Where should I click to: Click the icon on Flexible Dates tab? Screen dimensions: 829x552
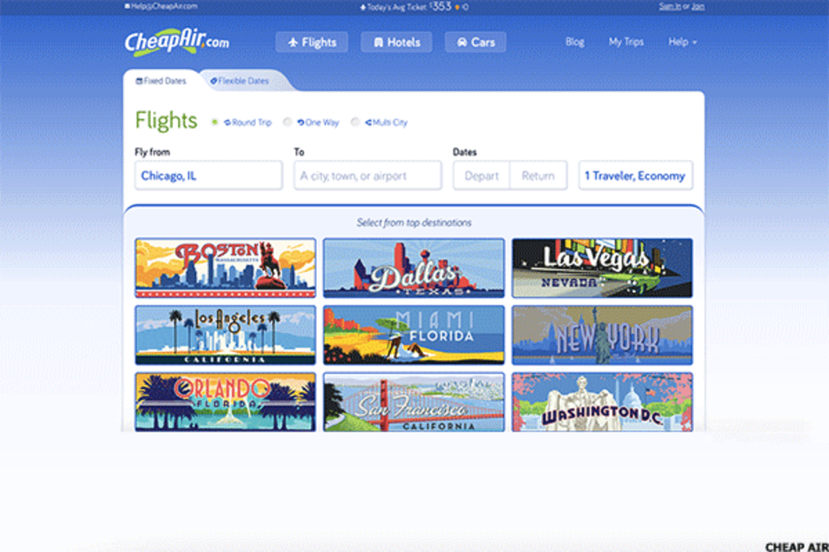213,81
